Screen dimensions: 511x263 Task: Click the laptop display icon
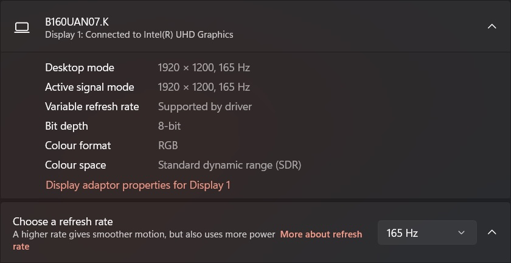(22, 28)
